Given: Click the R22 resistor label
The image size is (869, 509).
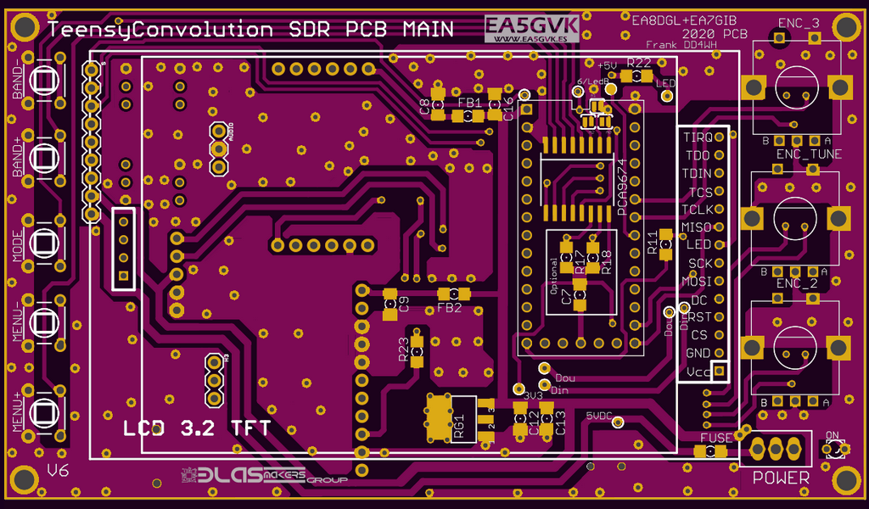Looking at the screenshot, I should pos(639,63).
